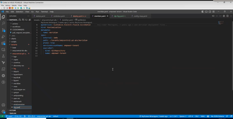Image resolution: width=233 pixels, height=119 pixels.
Task: Open the Search view in activity bar
Action: (3, 23)
